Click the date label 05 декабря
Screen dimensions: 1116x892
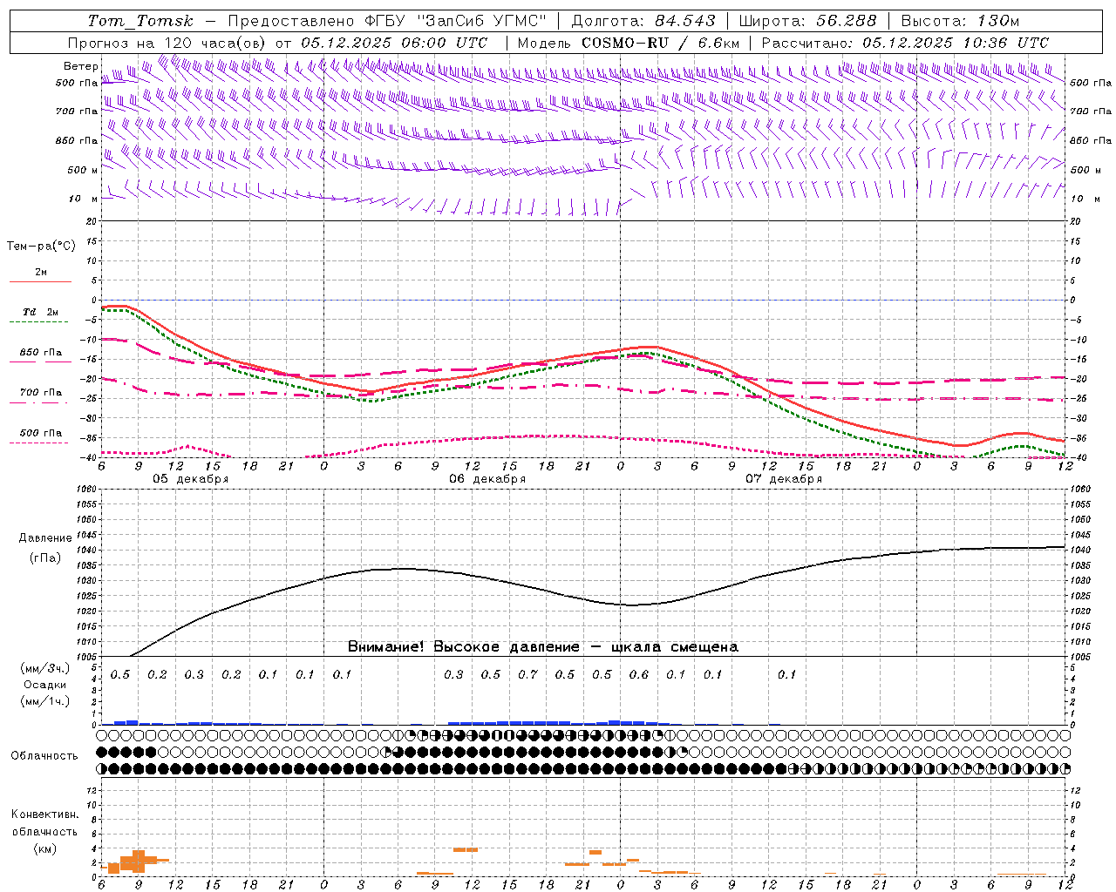[x=191, y=479]
